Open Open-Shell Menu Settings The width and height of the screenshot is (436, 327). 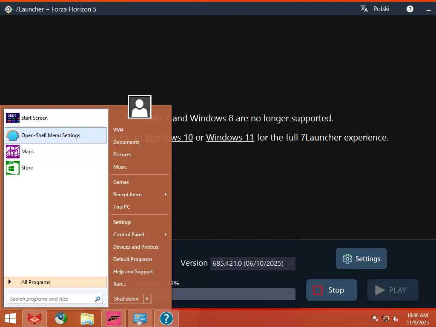coord(56,135)
